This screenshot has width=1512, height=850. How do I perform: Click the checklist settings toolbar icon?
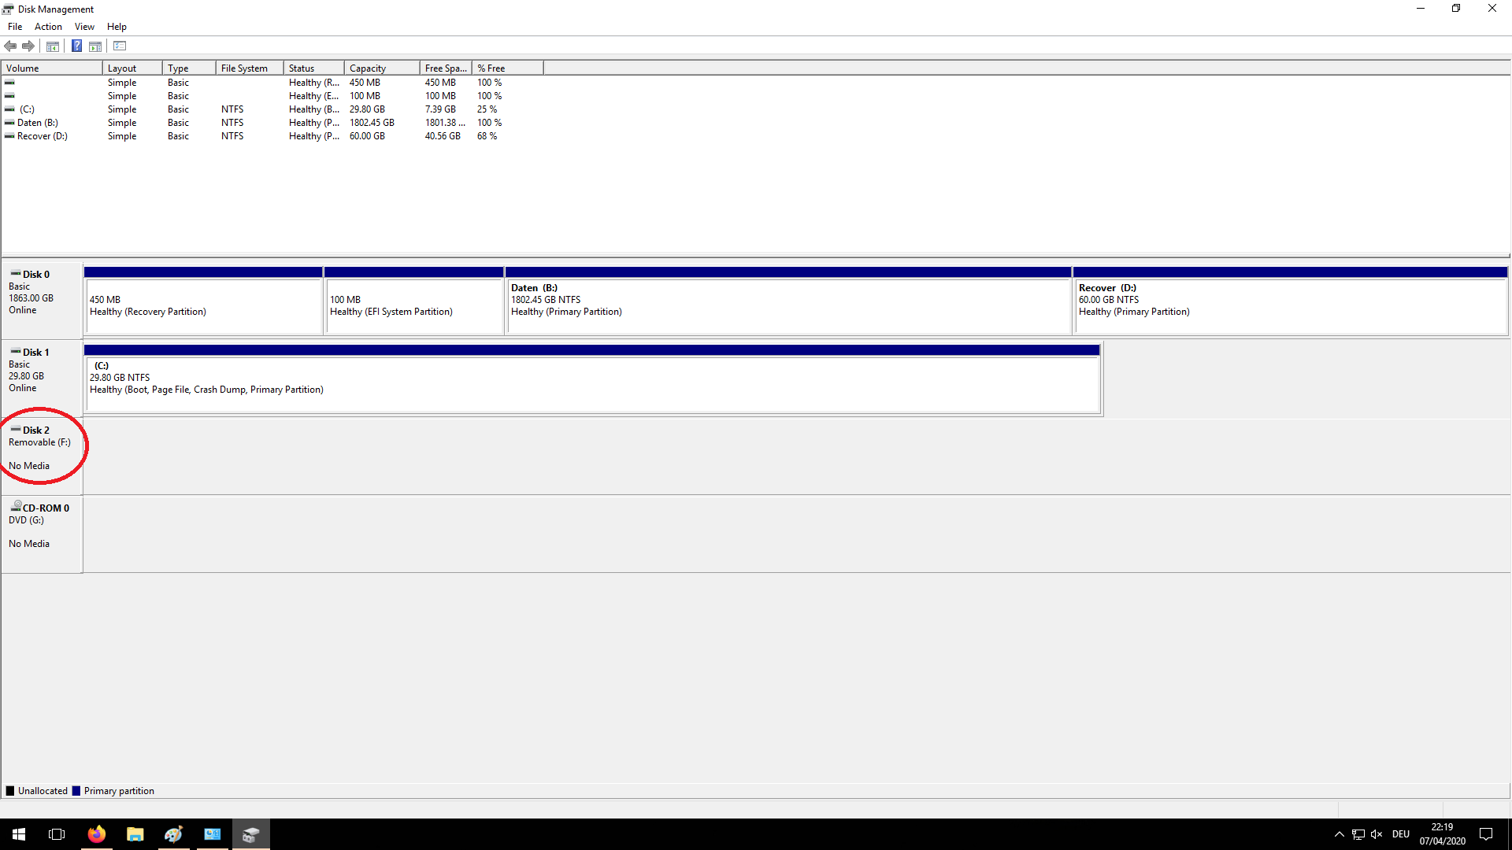point(120,46)
